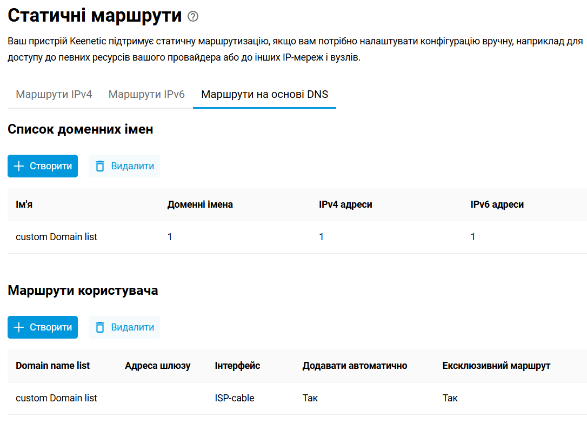Select custom Domain list entry in user routes table
The width and height of the screenshot is (587, 423).
pos(57,398)
